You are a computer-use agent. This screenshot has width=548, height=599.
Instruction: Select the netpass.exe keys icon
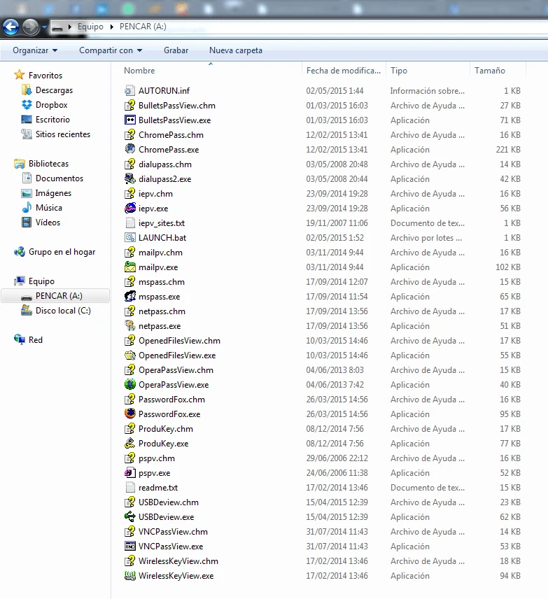[x=130, y=325]
